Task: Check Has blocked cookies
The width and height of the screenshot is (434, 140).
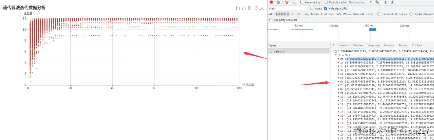Action: coord(379,14)
